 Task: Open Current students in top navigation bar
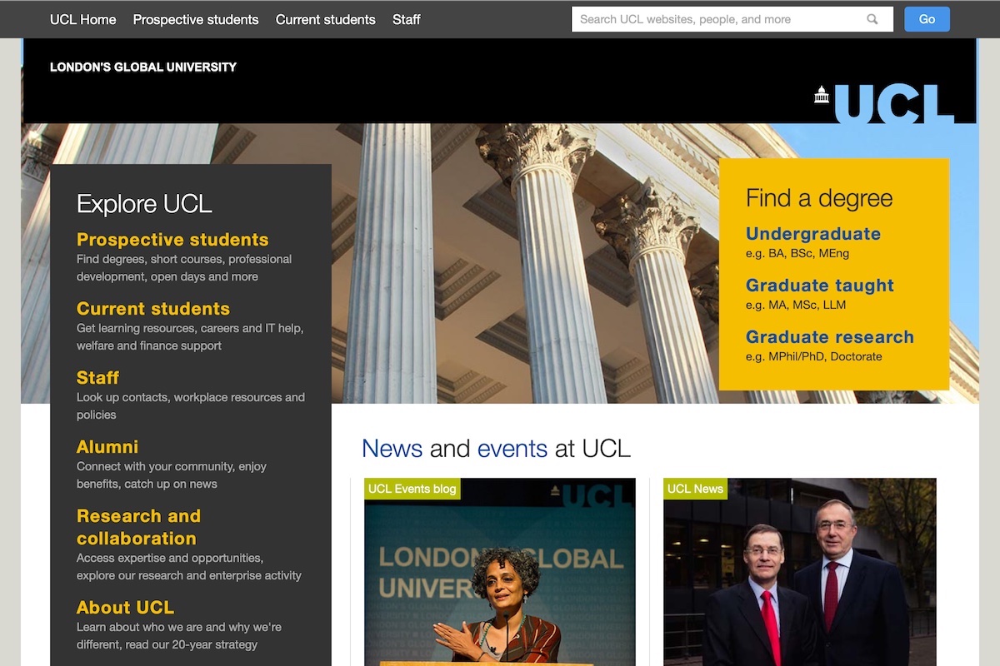[326, 19]
